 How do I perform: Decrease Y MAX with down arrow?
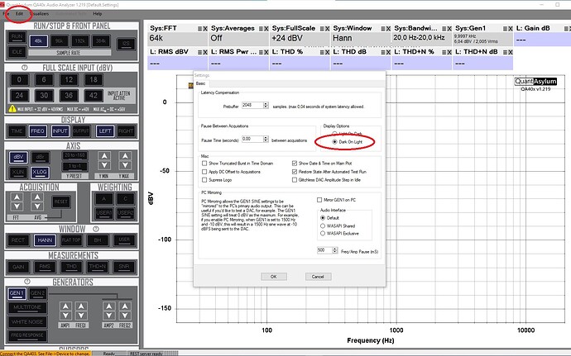[125, 165]
